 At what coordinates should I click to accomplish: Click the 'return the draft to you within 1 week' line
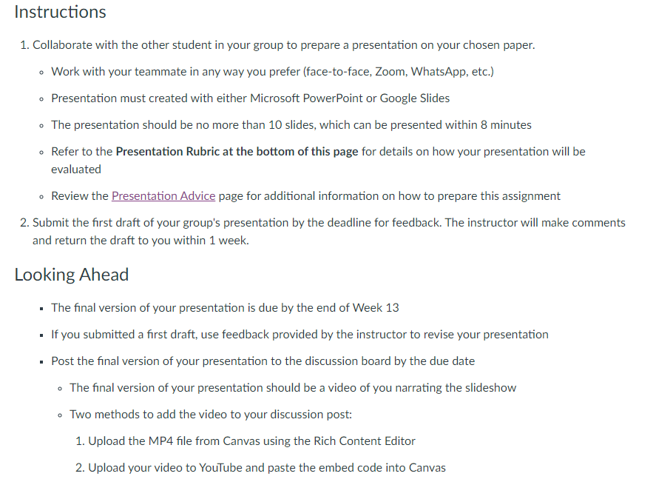click(x=141, y=241)
